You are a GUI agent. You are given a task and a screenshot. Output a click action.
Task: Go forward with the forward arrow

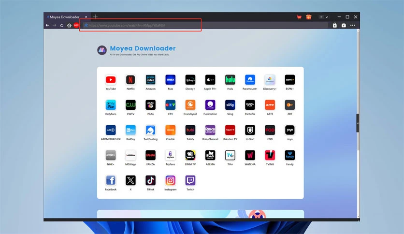pos(54,25)
